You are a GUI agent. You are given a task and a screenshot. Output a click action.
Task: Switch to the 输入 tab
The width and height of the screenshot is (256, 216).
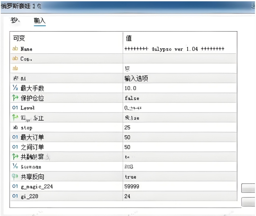[40, 21]
